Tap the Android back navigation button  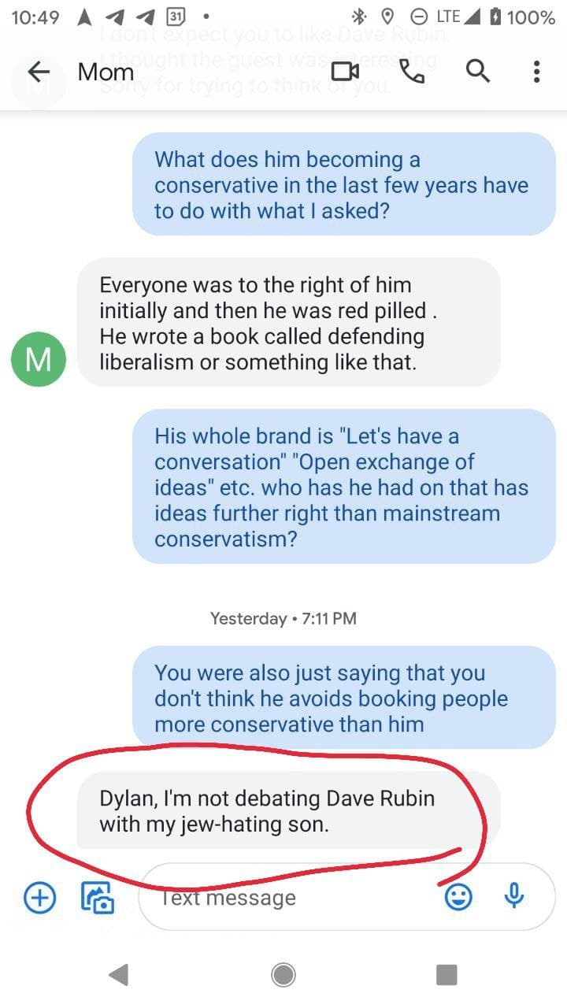coord(119,975)
